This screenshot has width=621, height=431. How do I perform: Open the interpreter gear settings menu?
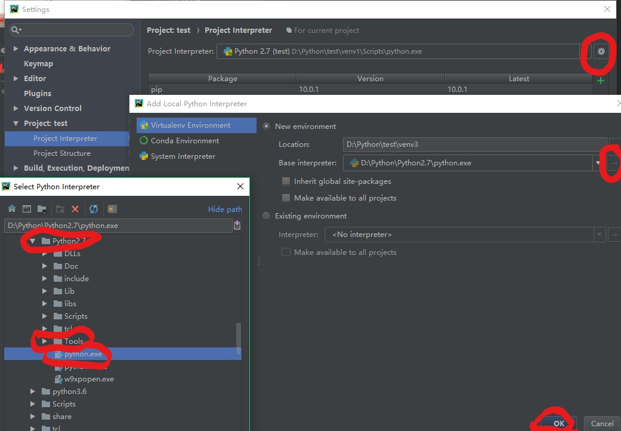coord(601,51)
